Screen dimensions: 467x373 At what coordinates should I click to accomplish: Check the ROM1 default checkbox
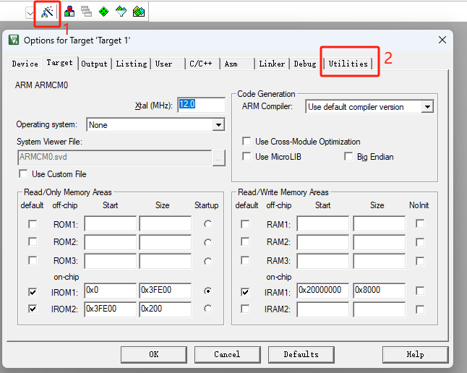point(33,224)
